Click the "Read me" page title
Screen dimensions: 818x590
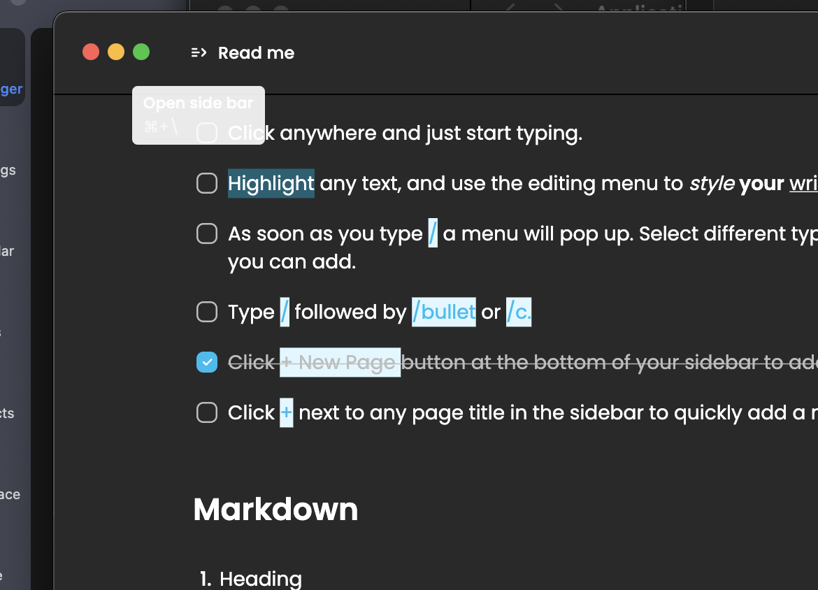coord(256,52)
